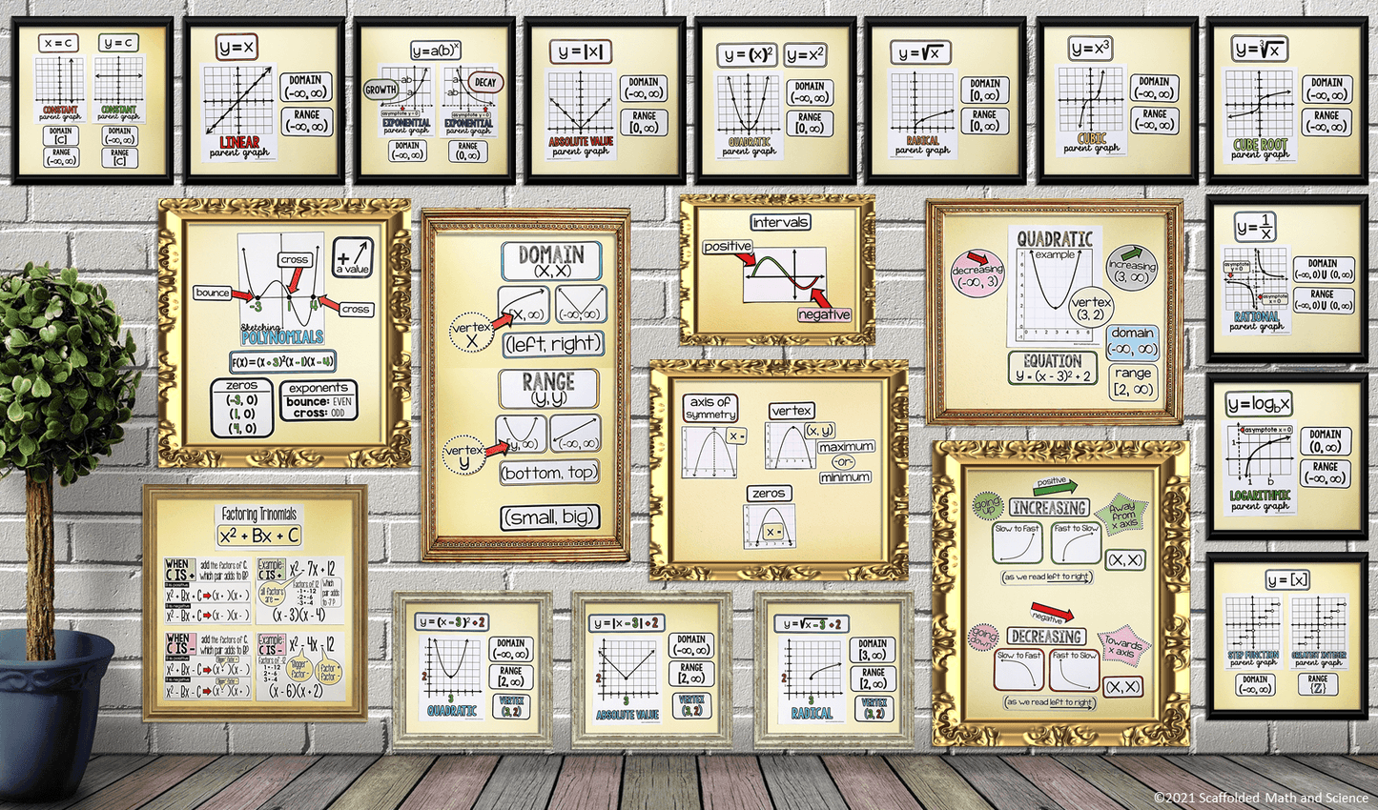Viewport: 1378px width, 810px height.
Task: Open the y=√(x-3)+2 RADICAL poster
Action: 834,670
